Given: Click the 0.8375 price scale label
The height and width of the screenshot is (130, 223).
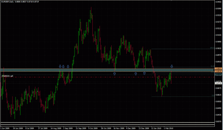Looking at the screenshot, I should (x=218, y=121).
